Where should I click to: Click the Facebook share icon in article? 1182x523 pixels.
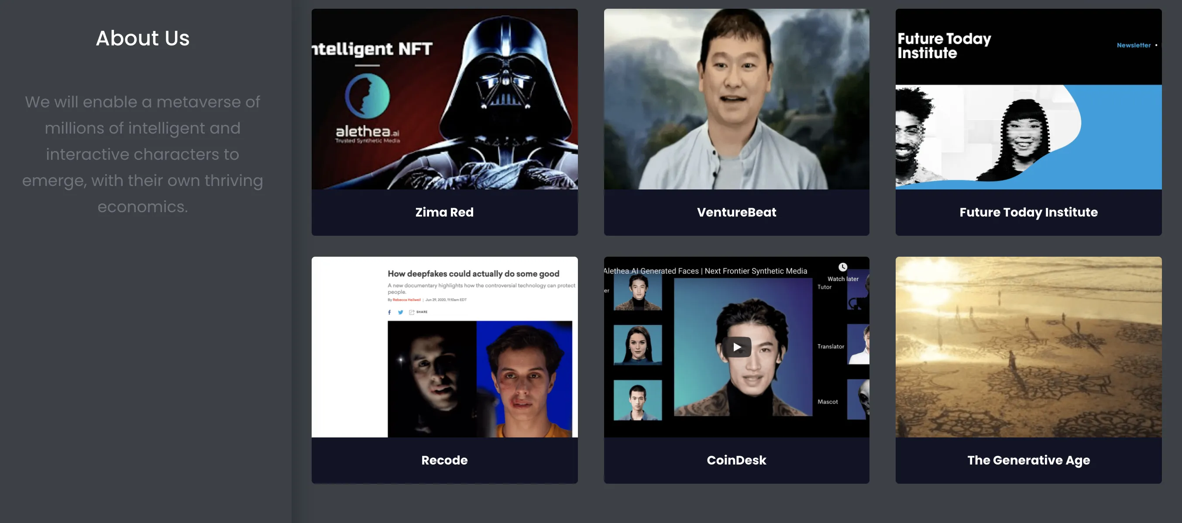pyautogui.click(x=390, y=312)
